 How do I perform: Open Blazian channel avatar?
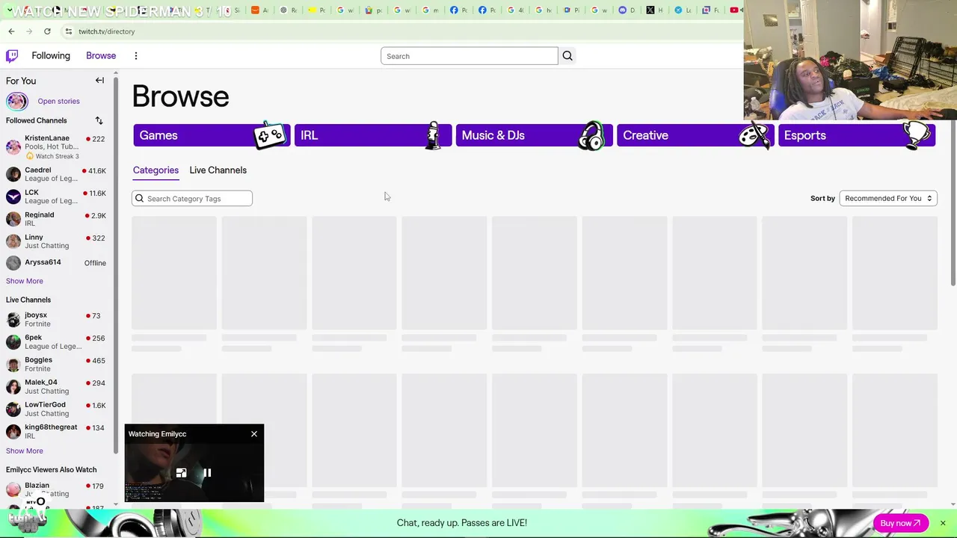click(x=13, y=489)
